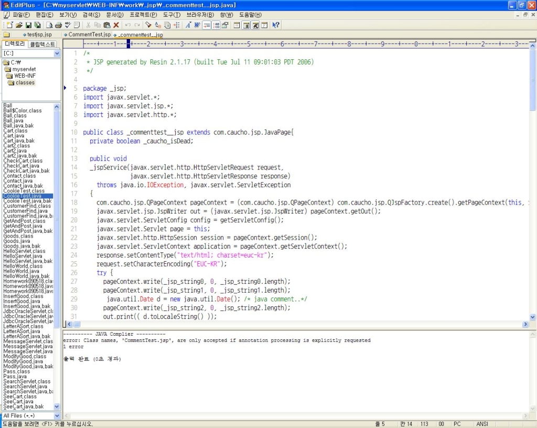Screen dimensions: 537x428
Task: Select the C:\ root folder in the tree
Action: point(13,62)
